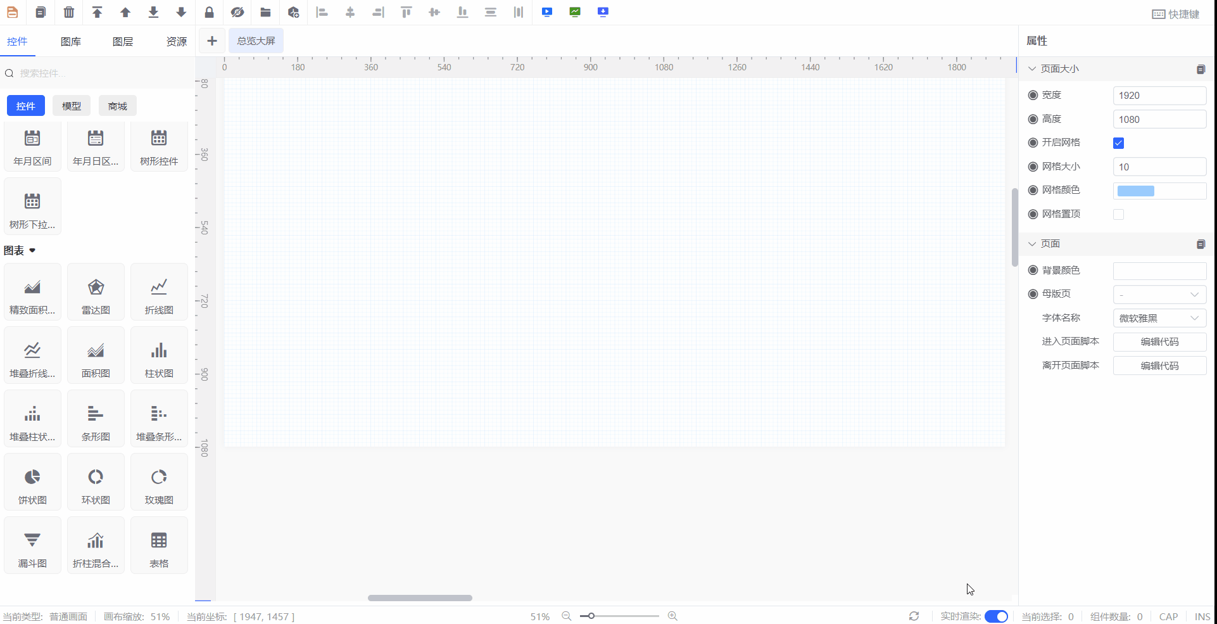Bring selection to top layer icon
The image size is (1217, 624).
tap(97, 12)
